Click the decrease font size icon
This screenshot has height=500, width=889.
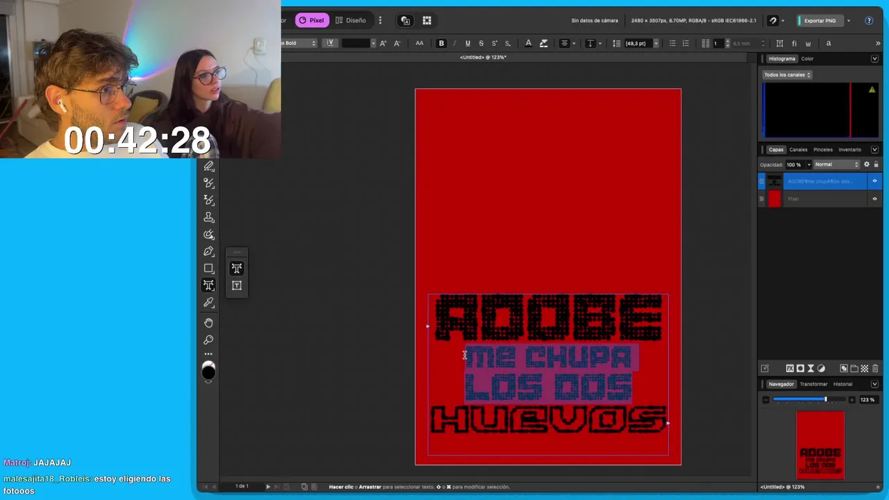coord(397,43)
